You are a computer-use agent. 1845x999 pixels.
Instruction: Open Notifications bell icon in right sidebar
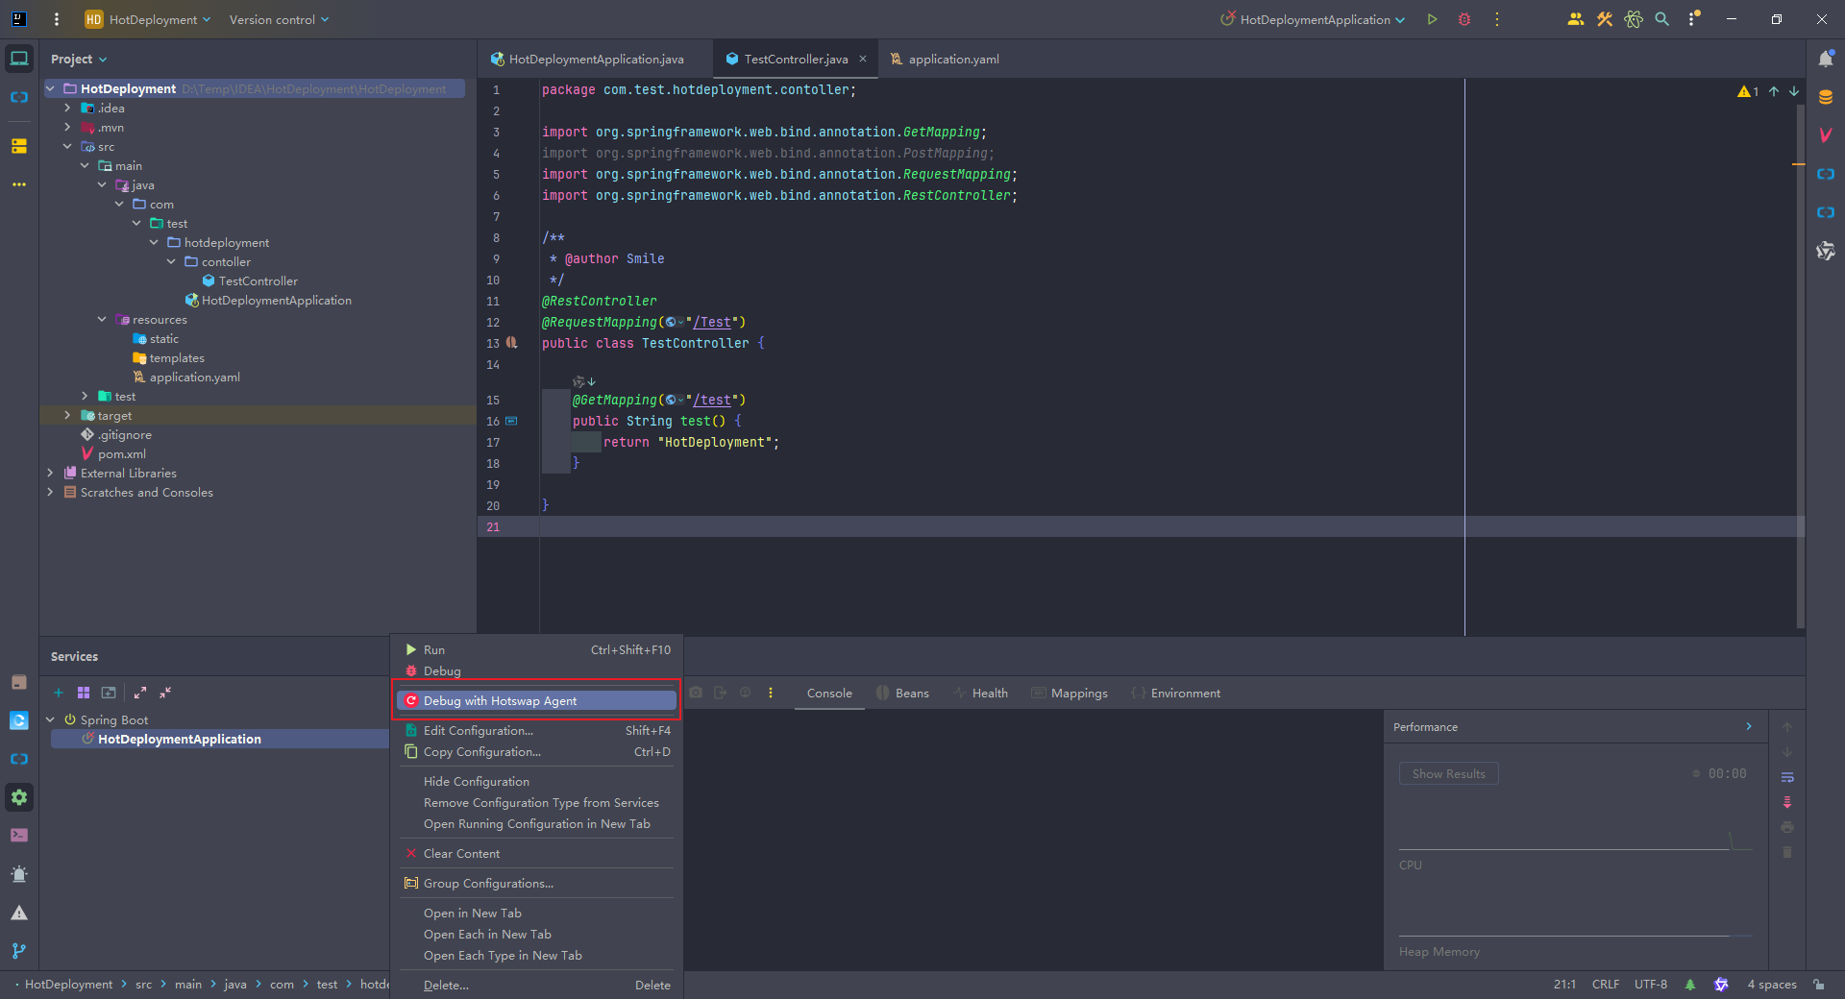(x=1826, y=59)
